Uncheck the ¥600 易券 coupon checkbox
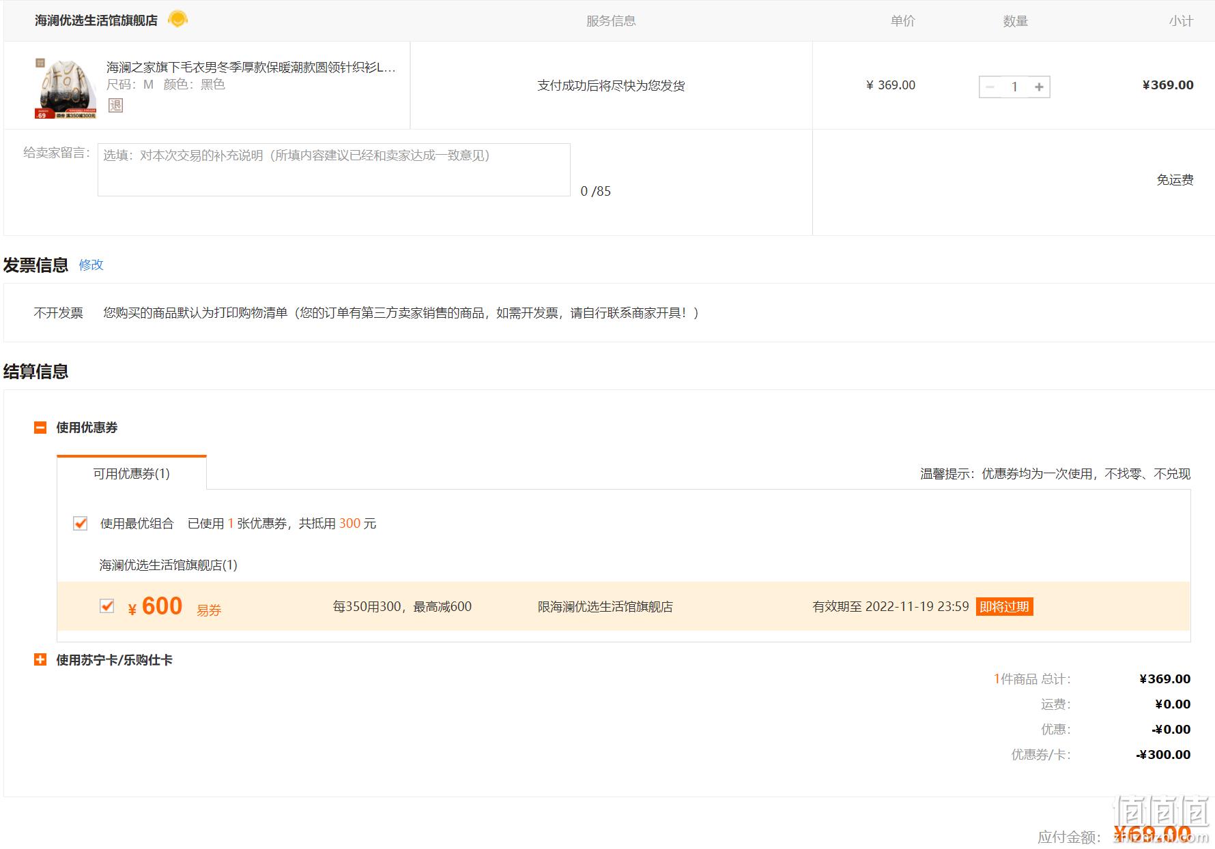1215x849 pixels. click(106, 606)
